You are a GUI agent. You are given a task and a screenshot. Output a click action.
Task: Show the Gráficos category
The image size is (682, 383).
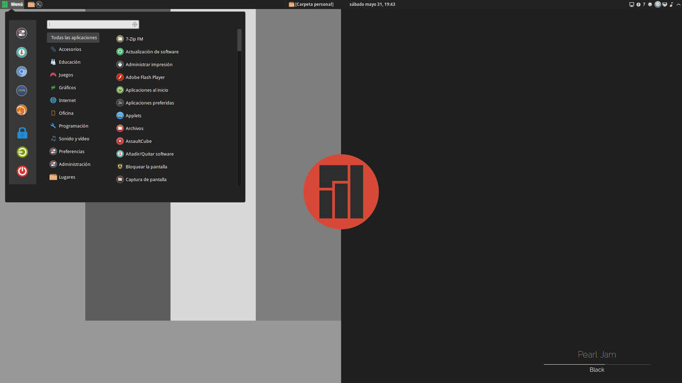click(x=67, y=87)
